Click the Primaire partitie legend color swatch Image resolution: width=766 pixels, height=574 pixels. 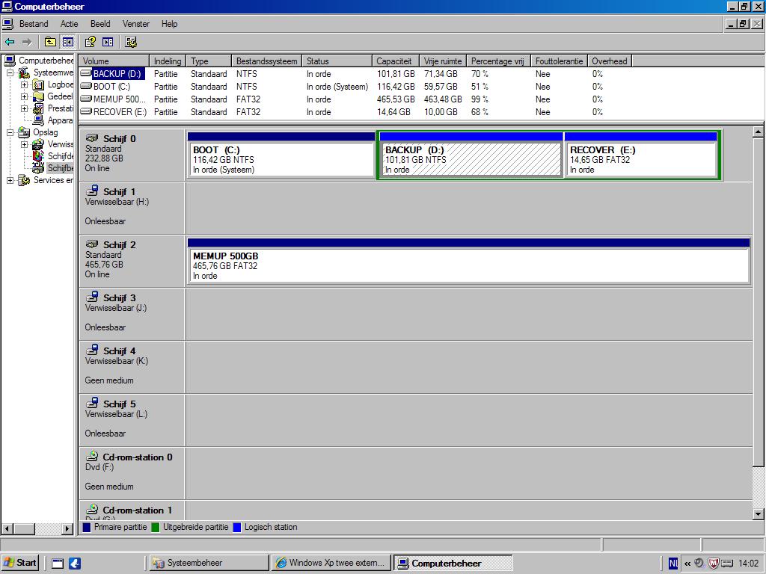click(x=87, y=527)
